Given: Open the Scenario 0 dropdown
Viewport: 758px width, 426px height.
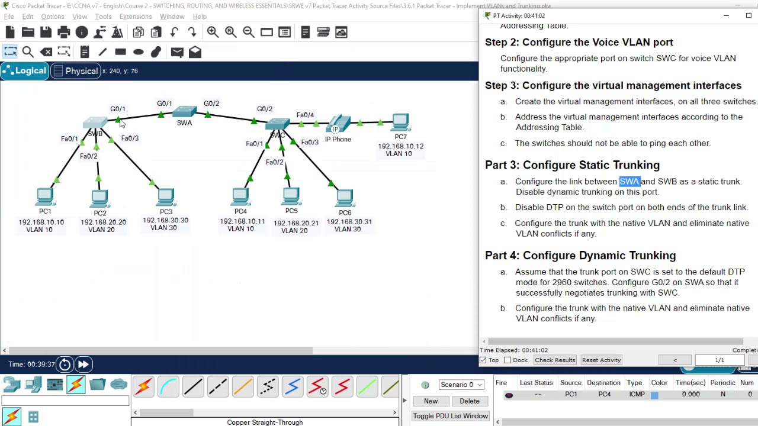Looking at the screenshot, I should point(460,385).
